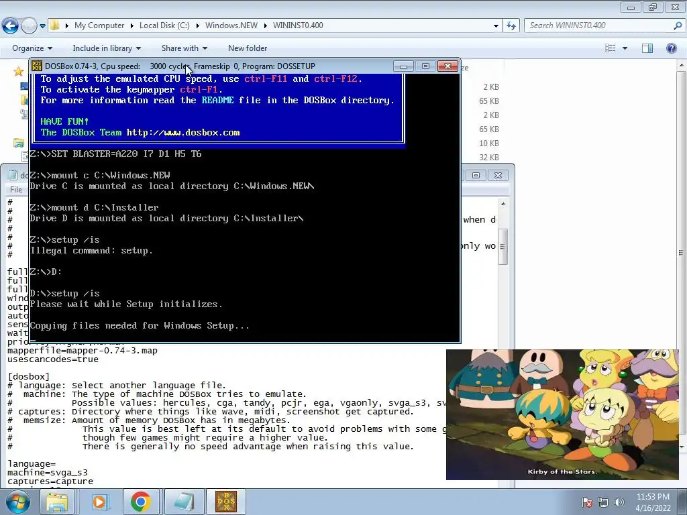
Task: Open the Organize menu
Action: [x=32, y=48]
